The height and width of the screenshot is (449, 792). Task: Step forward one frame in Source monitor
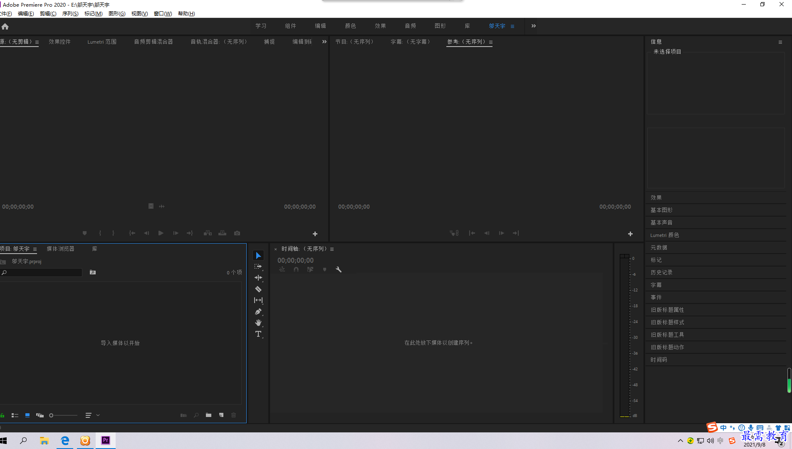[x=176, y=233]
